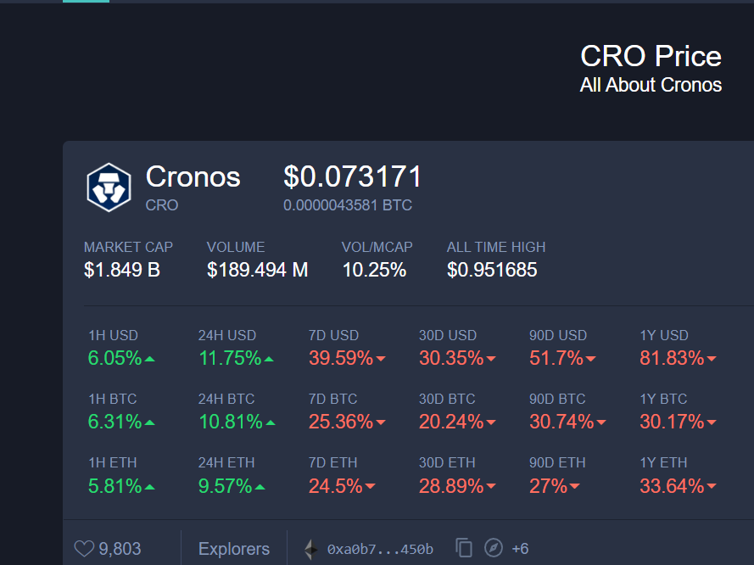Toggle the heart favorite icon
The image size is (754, 565).
tap(84, 549)
